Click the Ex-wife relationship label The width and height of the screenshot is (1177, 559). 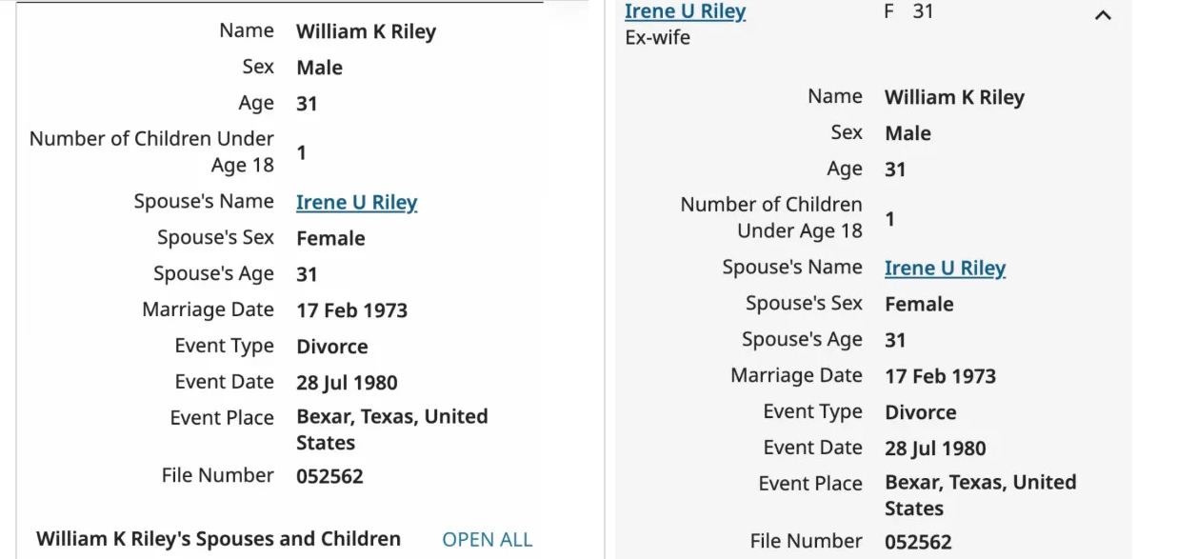point(657,38)
